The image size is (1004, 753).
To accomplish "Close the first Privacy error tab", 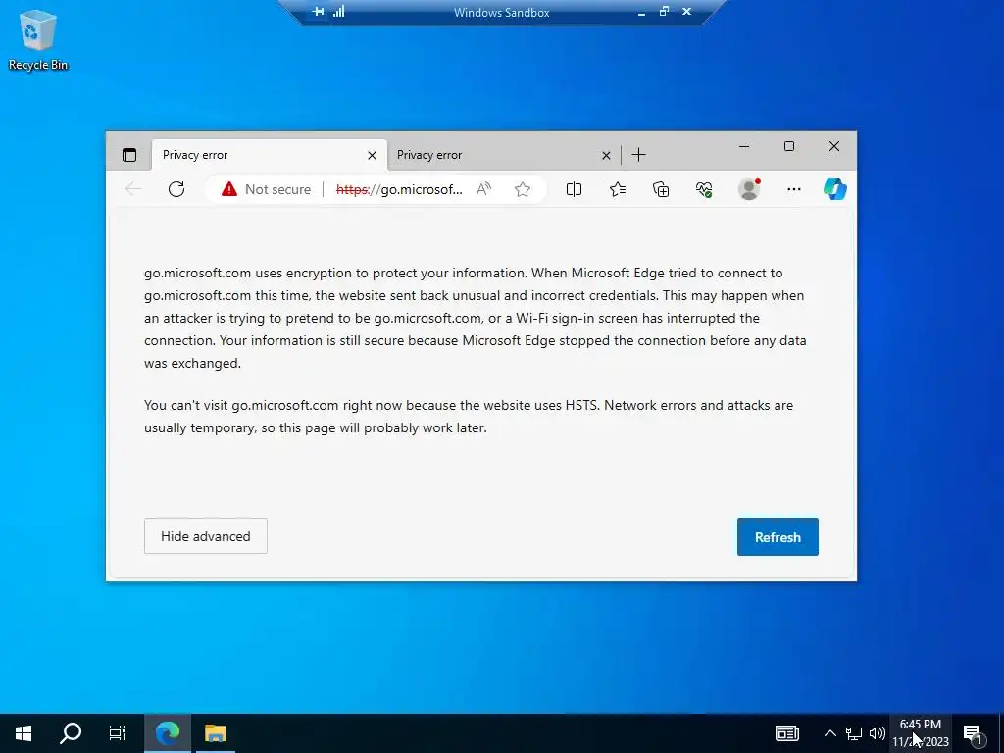I will coord(372,155).
